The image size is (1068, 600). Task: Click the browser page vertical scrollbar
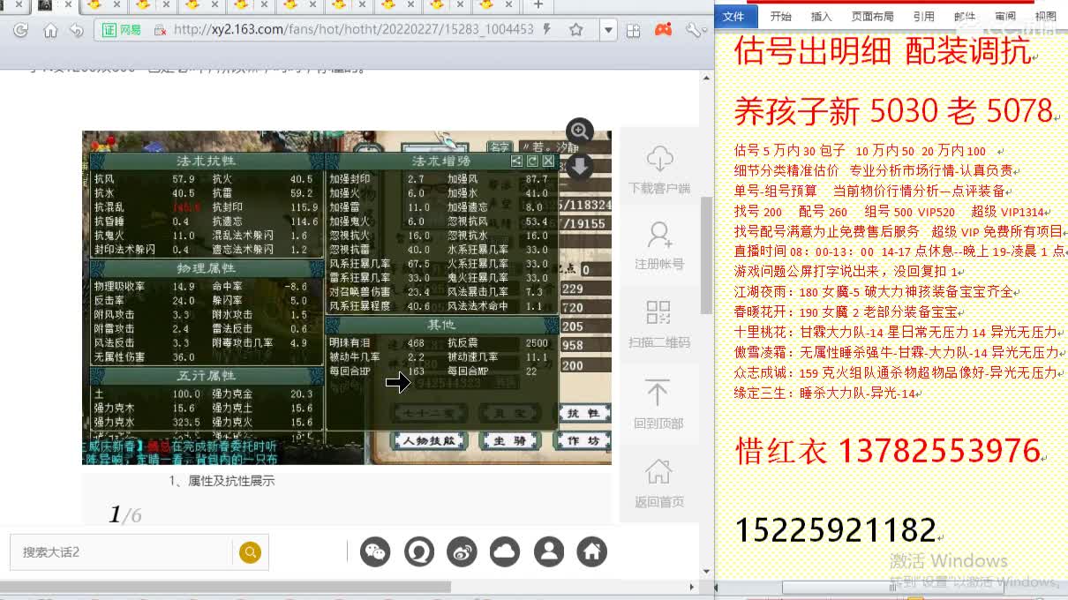tap(706, 254)
